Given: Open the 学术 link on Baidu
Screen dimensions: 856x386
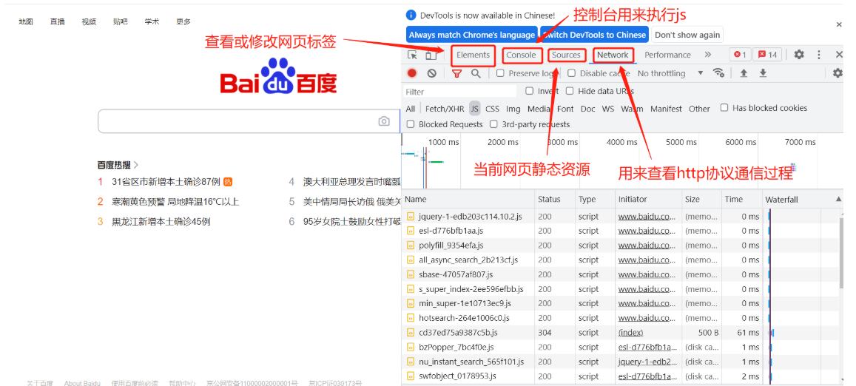Looking at the screenshot, I should click(x=152, y=22).
